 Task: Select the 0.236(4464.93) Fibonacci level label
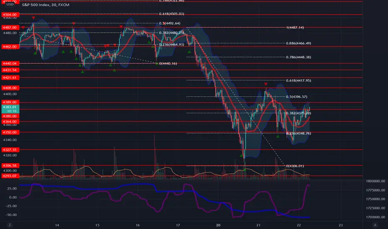[x=172, y=45]
